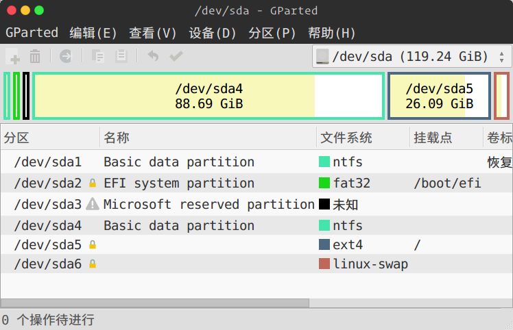The width and height of the screenshot is (513, 330).
Task: Click the Undo last operation icon
Action: click(x=153, y=56)
